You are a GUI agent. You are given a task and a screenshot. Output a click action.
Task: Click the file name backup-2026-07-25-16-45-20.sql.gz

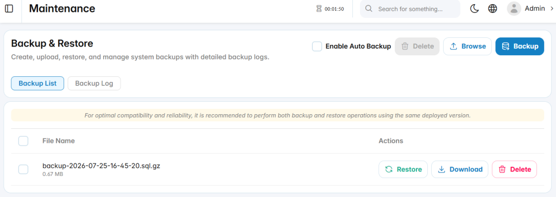pos(101,166)
